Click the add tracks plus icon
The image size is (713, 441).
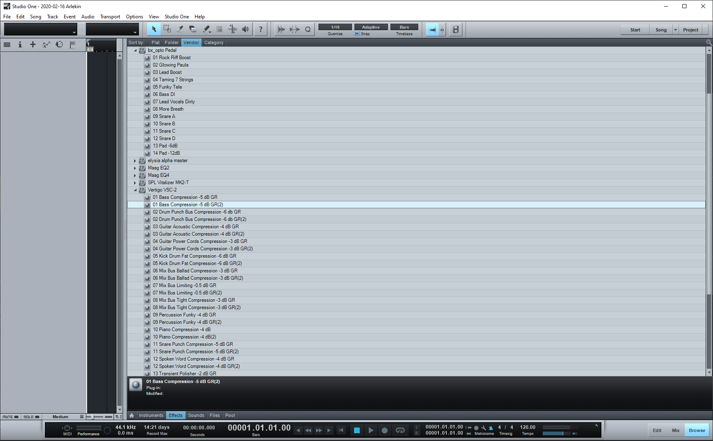pyautogui.click(x=33, y=45)
